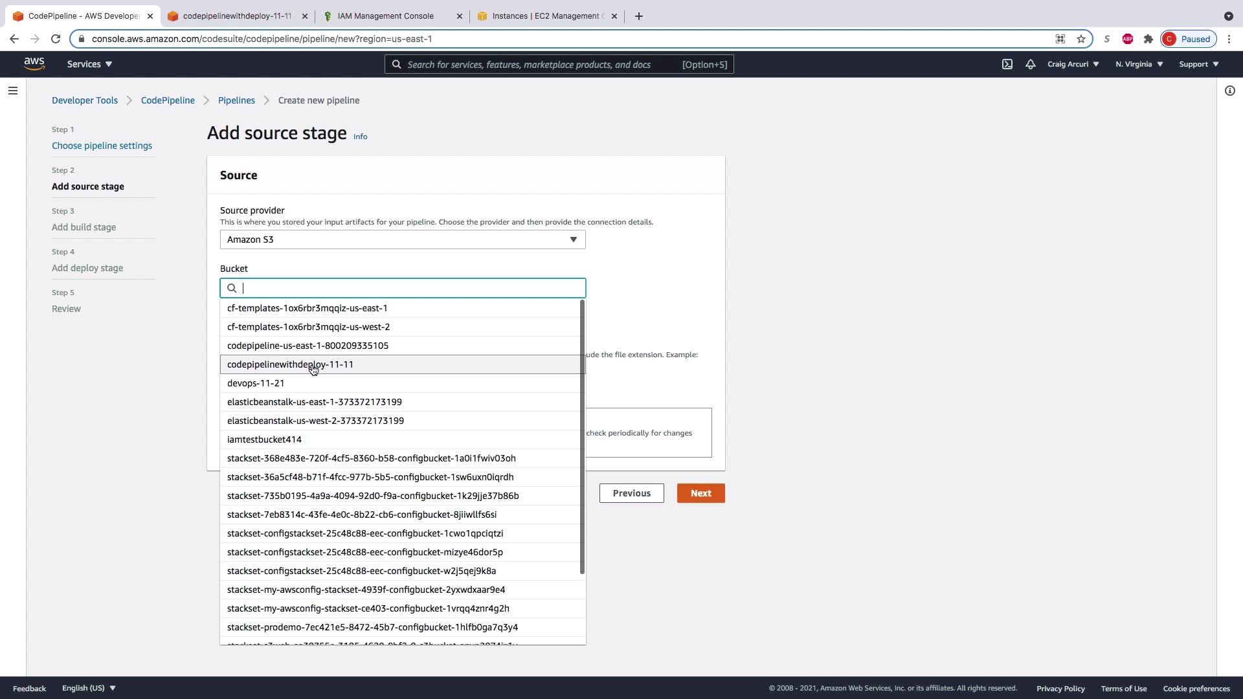Open the info panel icon at right

(1230, 91)
